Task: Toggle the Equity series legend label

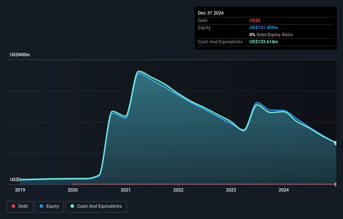Action: point(52,207)
